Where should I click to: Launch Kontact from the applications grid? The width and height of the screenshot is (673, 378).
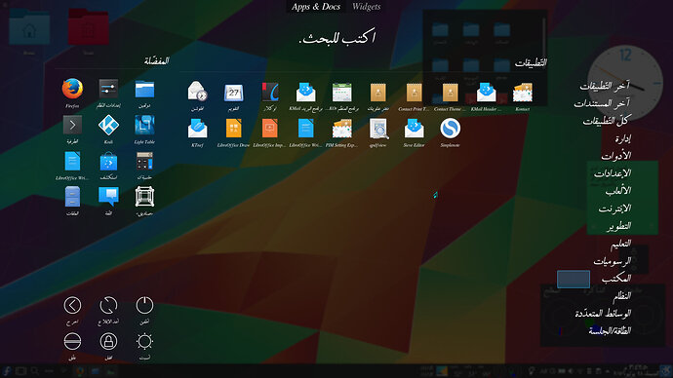[523, 92]
